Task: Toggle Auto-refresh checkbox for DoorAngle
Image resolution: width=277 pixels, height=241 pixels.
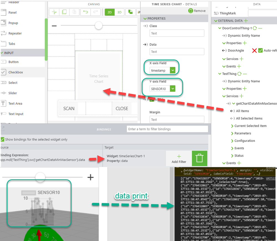Action: point(260,51)
